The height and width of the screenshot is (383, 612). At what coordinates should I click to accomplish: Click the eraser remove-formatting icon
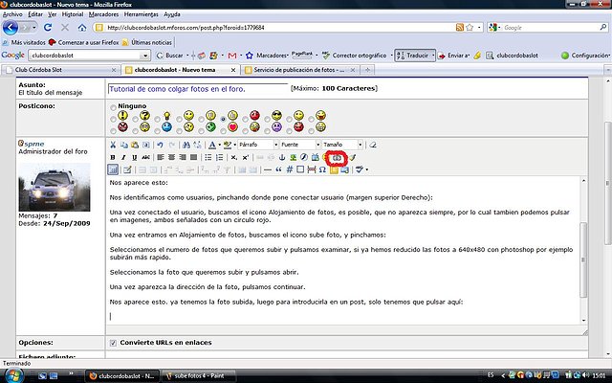(373, 145)
